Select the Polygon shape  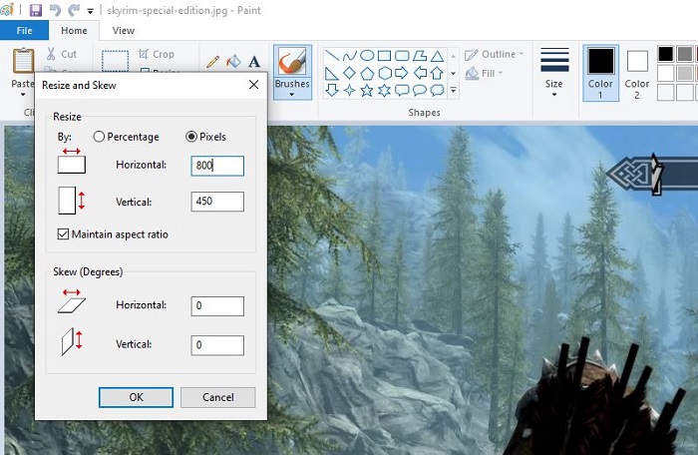pos(420,55)
